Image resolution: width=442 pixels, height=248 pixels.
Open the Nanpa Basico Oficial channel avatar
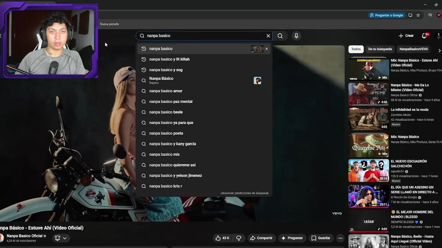(x=2, y=238)
